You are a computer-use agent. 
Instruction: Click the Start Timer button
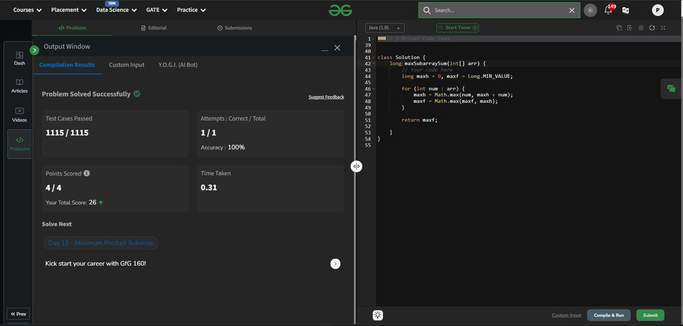[x=458, y=28]
